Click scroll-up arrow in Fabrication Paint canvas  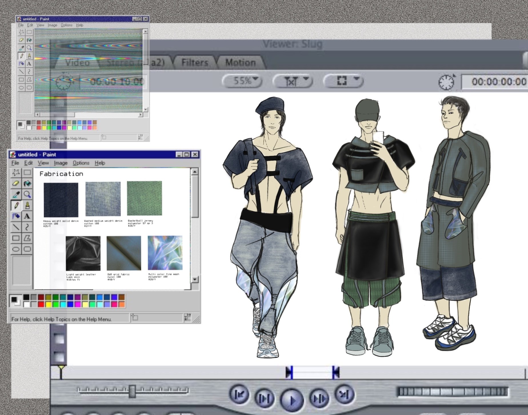pyautogui.click(x=195, y=172)
